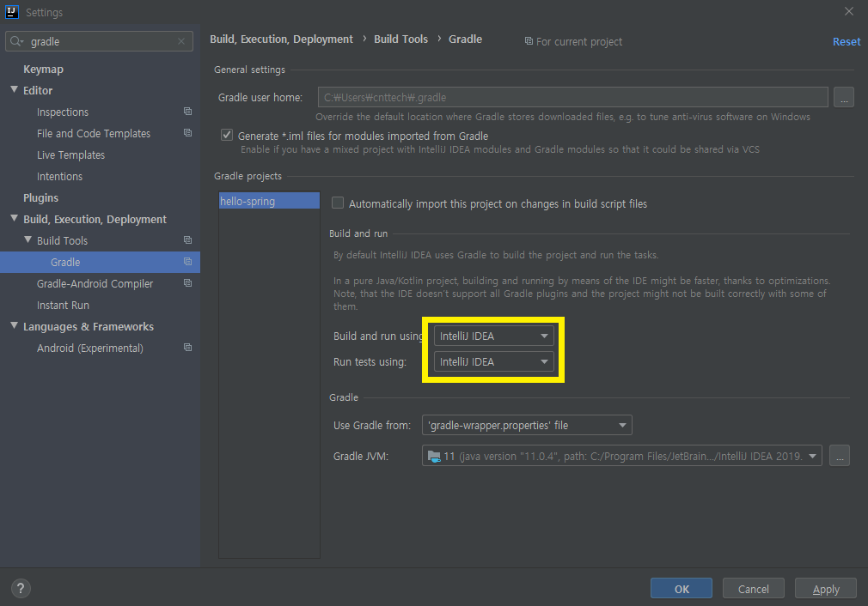Click Gradle breadcrumb title
This screenshot has width=868, height=606.
(465, 39)
